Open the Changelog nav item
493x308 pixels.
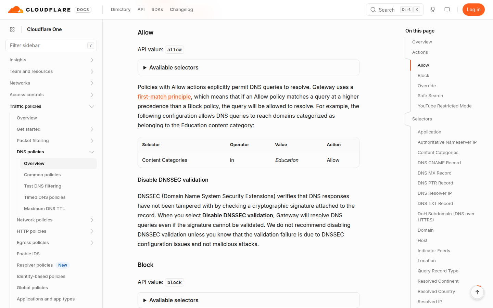[x=181, y=10]
